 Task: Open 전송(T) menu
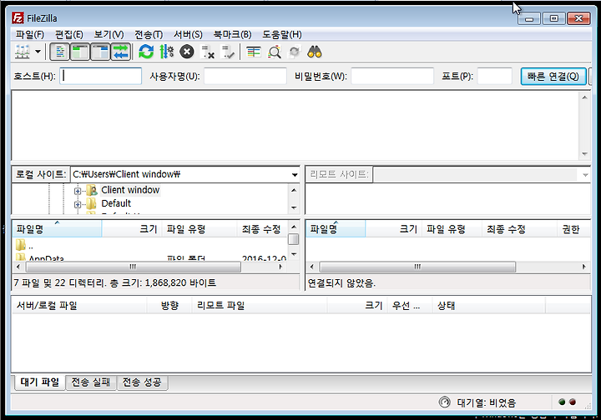149,35
